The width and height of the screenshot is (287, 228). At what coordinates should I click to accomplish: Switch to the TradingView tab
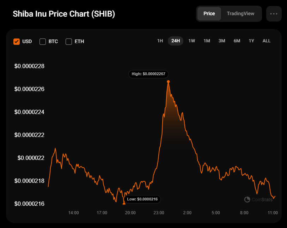pos(240,14)
